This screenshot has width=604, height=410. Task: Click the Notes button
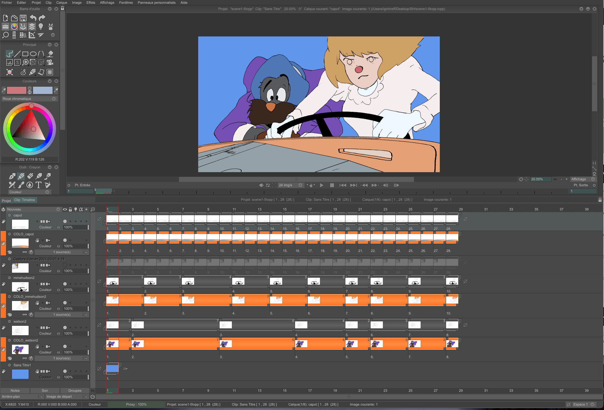point(15,391)
